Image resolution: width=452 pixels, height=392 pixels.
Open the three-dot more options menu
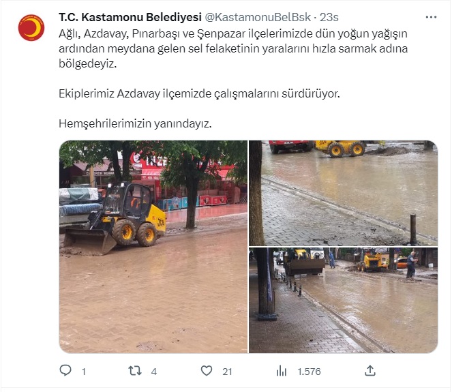431,17
